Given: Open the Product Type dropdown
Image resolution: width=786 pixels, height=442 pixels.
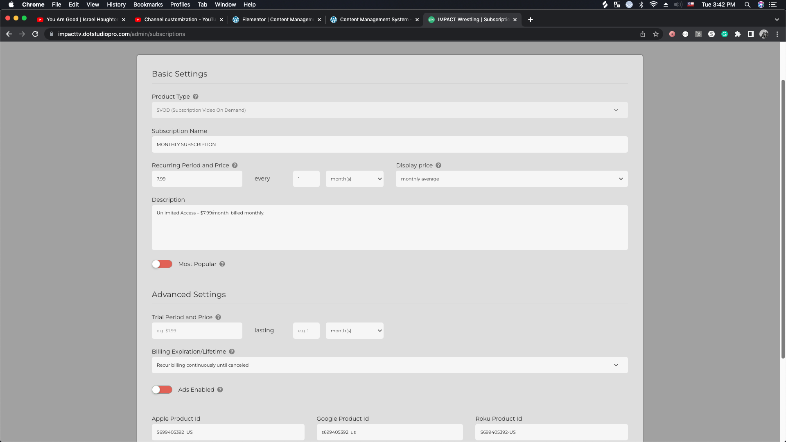Looking at the screenshot, I should 389,110.
